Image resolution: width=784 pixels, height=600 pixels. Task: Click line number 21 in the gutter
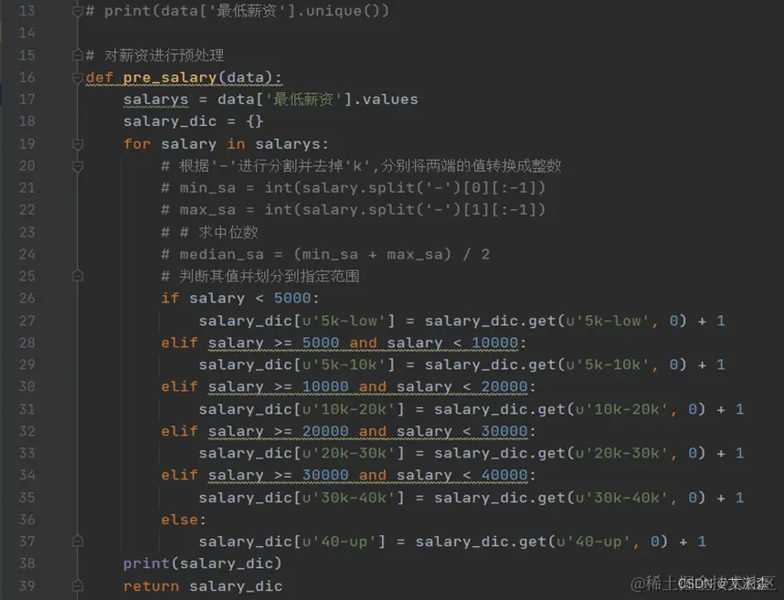[27, 188]
